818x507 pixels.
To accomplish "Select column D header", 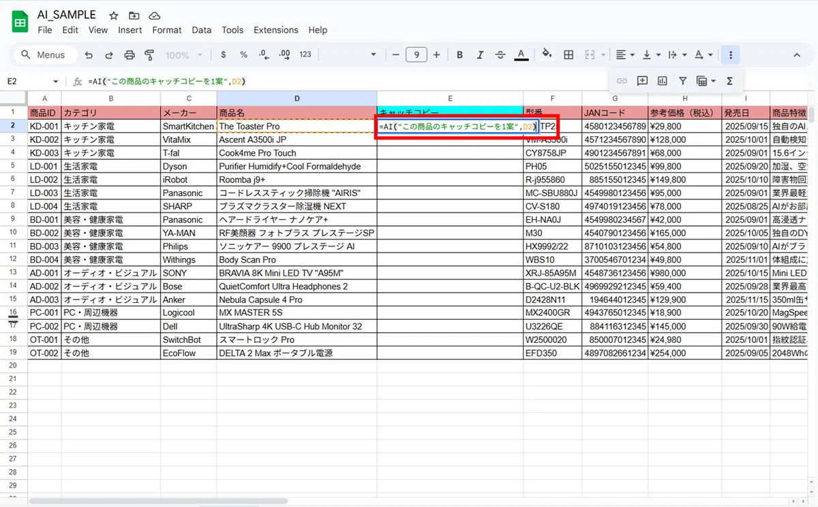I will 297,99.
